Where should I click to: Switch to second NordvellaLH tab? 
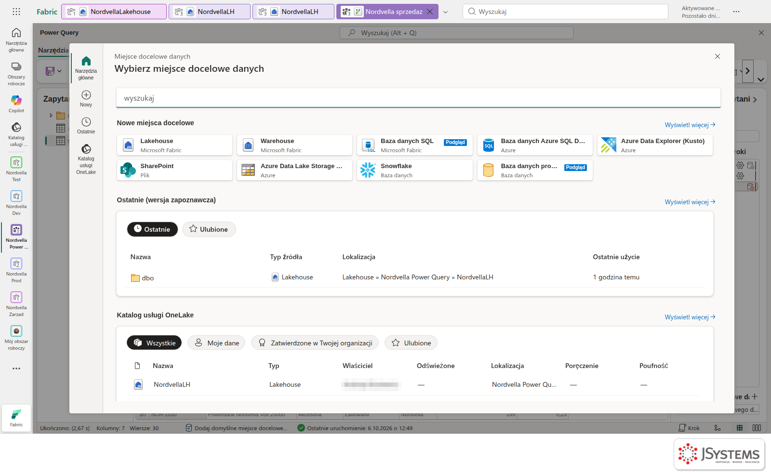(210, 12)
